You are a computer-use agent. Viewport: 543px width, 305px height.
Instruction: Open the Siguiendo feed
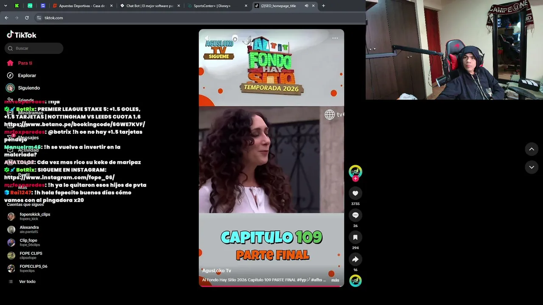coord(23,88)
